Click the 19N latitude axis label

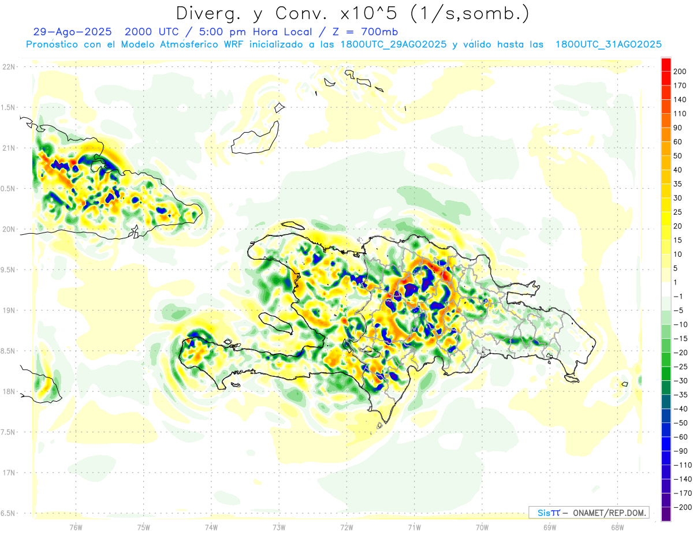9,310
